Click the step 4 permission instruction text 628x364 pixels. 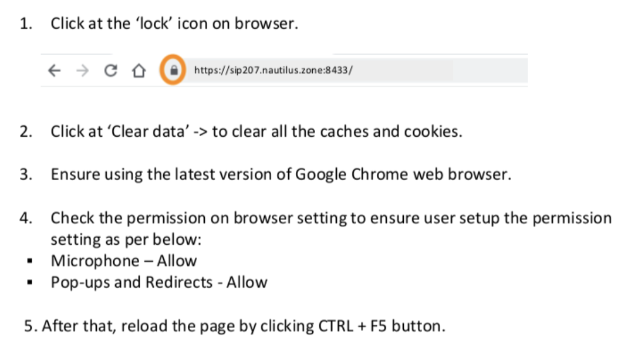click(331, 218)
